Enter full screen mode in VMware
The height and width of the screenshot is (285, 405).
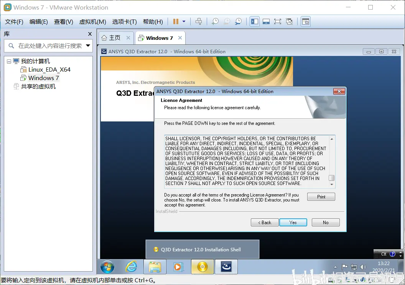click(x=278, y=22)
